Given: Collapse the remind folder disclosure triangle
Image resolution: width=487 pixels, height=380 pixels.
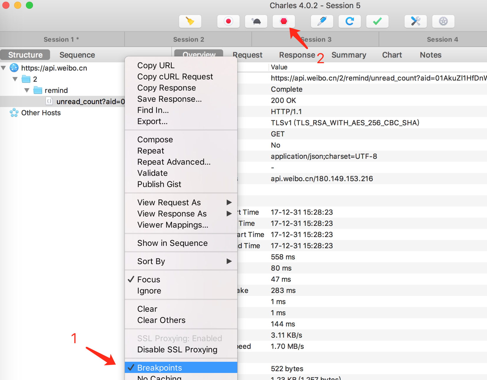Looking at the screenshot, I should [27, 90].
